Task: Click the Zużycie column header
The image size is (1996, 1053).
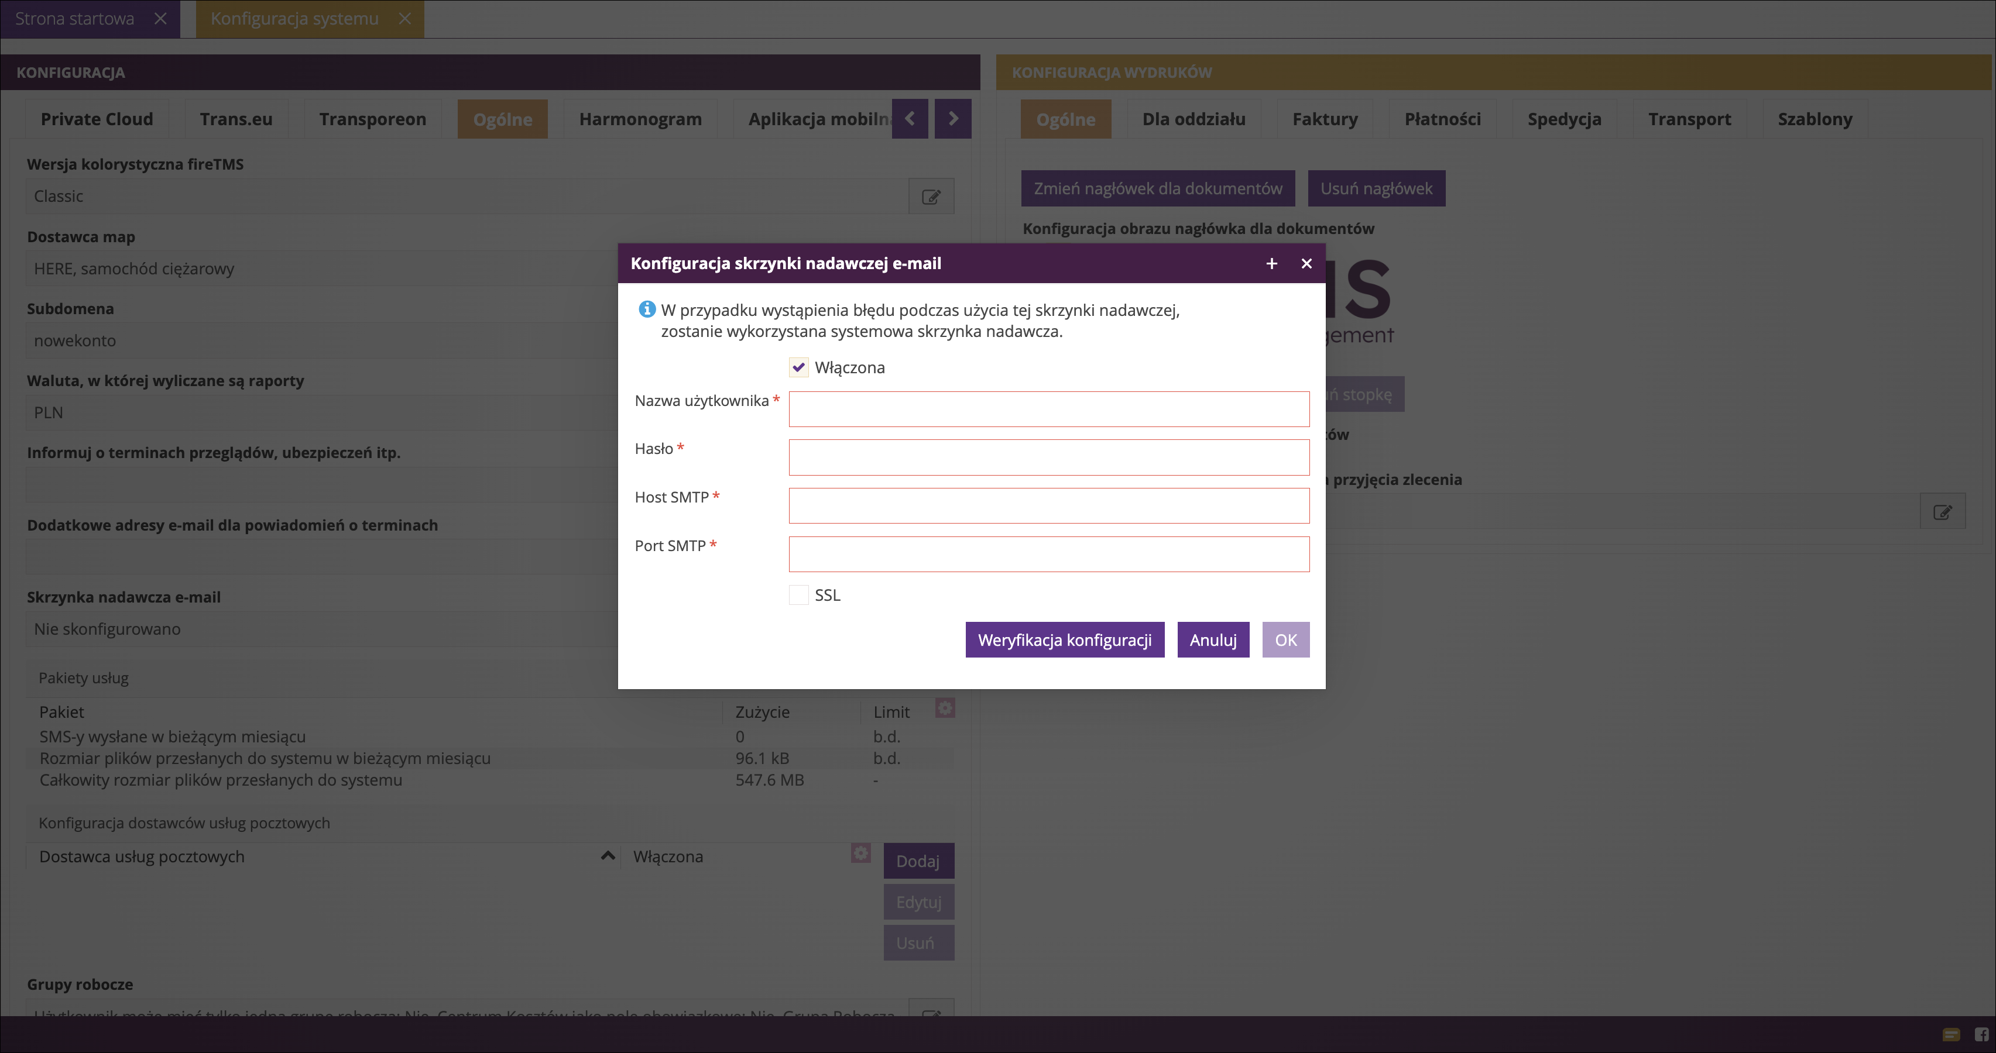Action: (x=792, y=711)
